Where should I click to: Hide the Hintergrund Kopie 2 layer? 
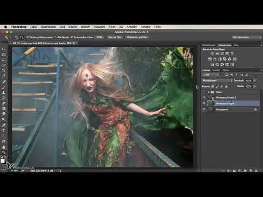204,97
